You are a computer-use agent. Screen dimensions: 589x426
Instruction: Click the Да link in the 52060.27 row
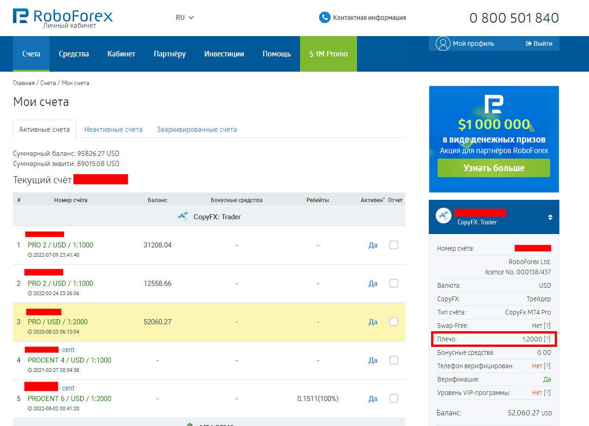click(x=373, y=322)
